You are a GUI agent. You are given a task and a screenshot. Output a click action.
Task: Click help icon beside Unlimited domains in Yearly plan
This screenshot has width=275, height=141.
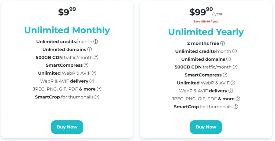coord(228,59)
